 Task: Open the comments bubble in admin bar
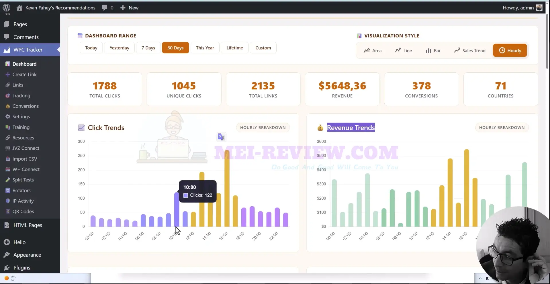pyautogui.click(x=105, y=8)
